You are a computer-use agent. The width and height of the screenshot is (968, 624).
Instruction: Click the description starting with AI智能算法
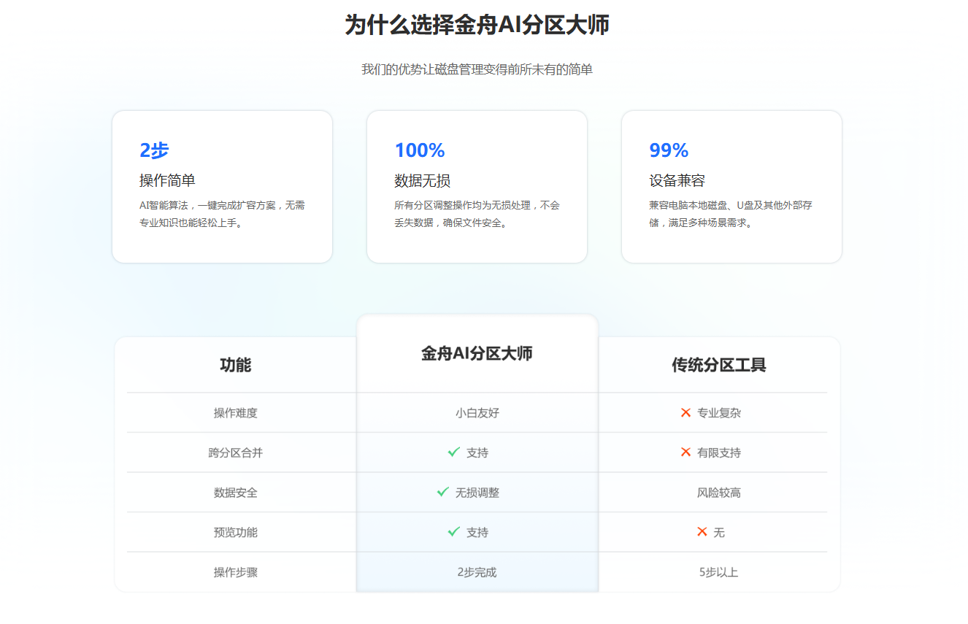point(223,215)
